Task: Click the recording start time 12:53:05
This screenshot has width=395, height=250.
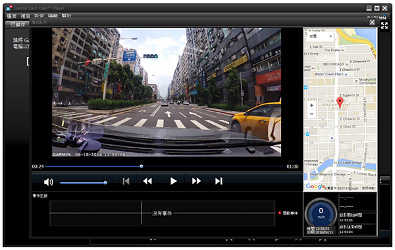Action: click(x=346, y=220)
